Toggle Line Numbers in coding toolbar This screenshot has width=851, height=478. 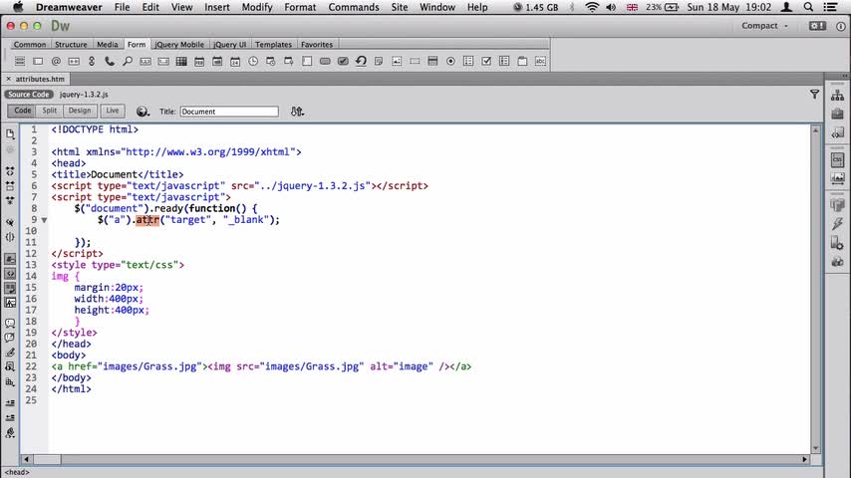[10, 259]
